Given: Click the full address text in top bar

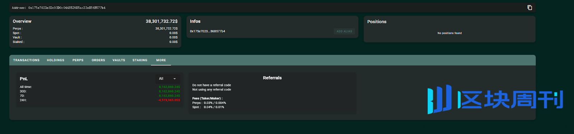Looking at the screenshot, I should 58,8.
